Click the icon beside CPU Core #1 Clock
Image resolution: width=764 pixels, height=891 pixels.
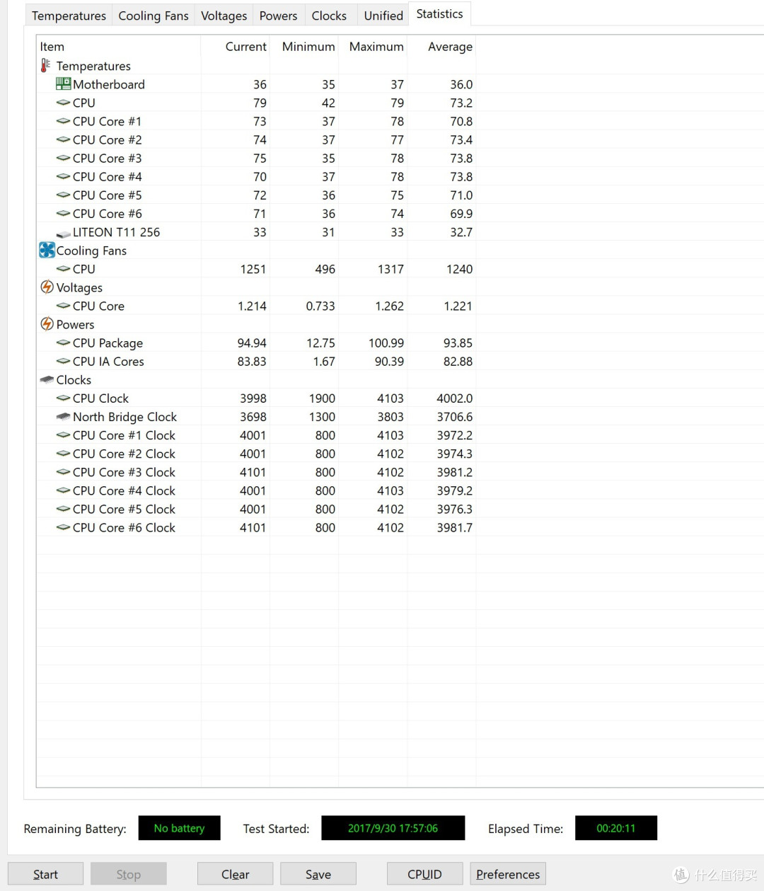click(63, 435)
